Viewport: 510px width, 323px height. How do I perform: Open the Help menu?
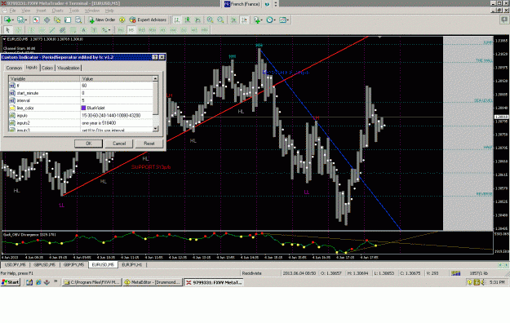(x=109, y=11)
